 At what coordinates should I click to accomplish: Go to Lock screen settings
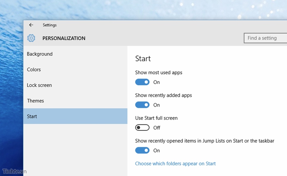(x=75, y=85)
